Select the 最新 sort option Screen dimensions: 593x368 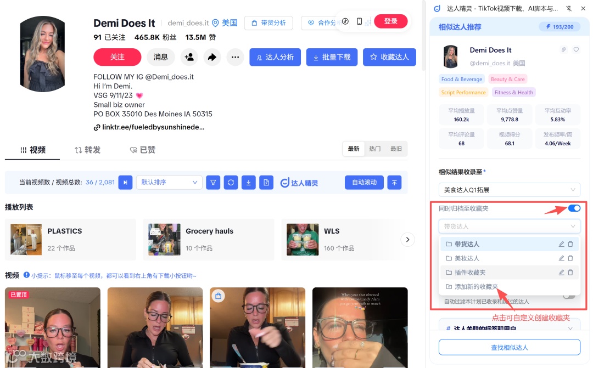[x=354, y=149]
